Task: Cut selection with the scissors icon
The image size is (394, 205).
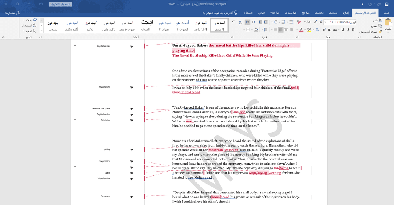Action: (380, 20)
